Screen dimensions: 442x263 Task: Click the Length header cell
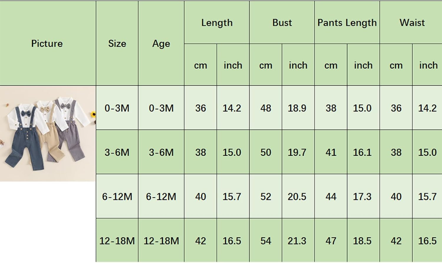(217, 23)
